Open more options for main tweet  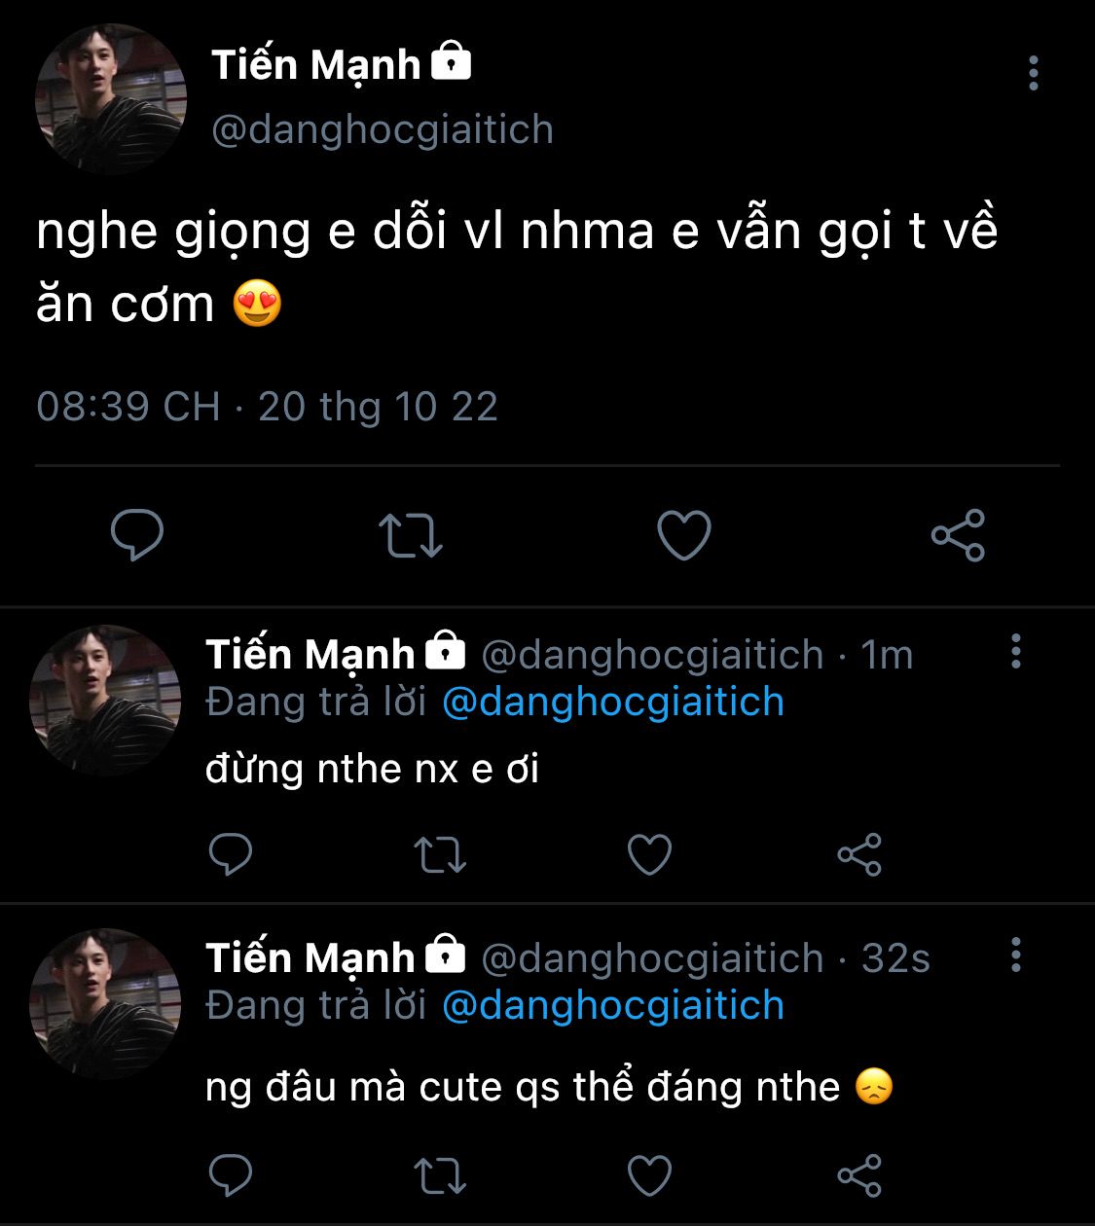[x=1034, y=73]
